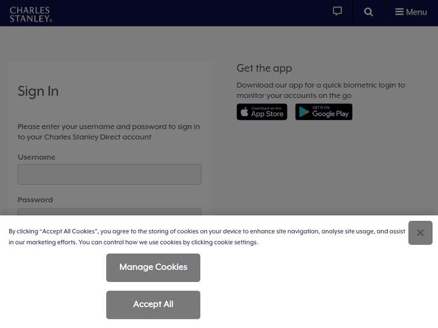Image resolution: width=438 pixels, height=328 pixels.
Task: Click the cookie notice text paragraph
Action: 207,237
